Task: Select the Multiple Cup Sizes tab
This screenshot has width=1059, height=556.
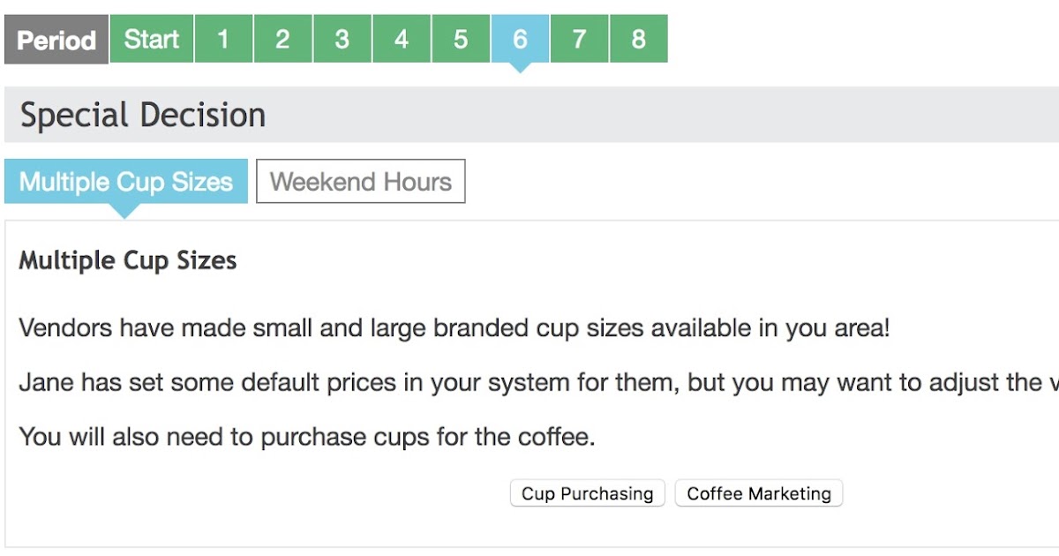Action: pyautogui.click(x=124, y=181)
